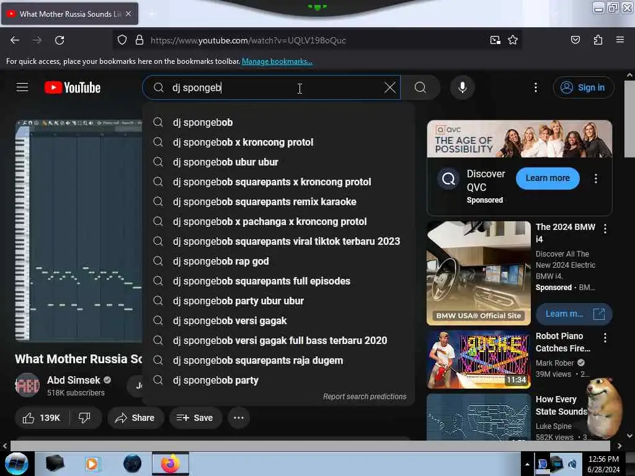Screen dimensions: 635x476
Task: Open options for the Robot Piano video
Action: 605,338
